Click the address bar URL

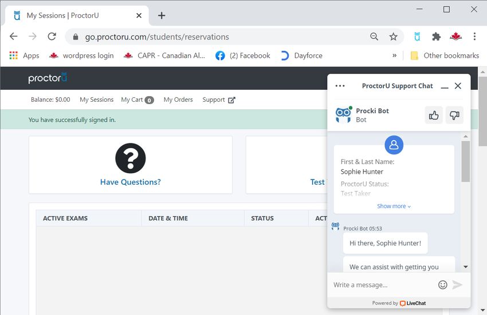point(157,37)
